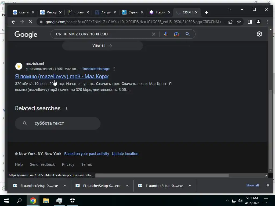This screenshot has width=275, height=206.
Task: Click the vertical page scrollbar thumb
Action: point(270,129)
